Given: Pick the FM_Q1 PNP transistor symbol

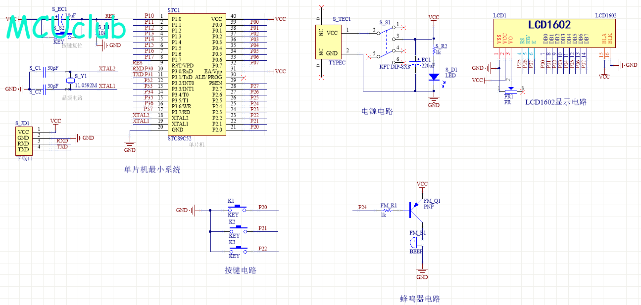Looking at the screenshot, I should tap(416, 210).
